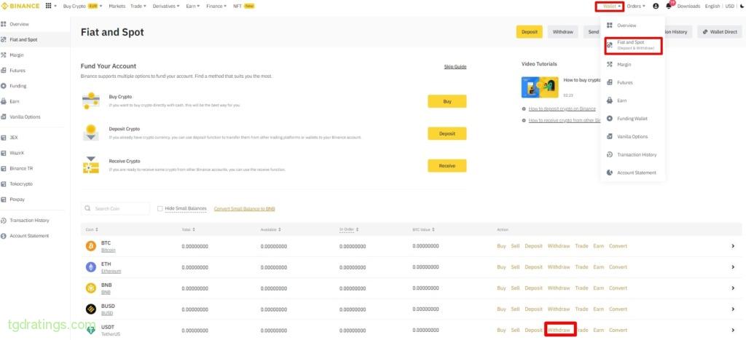Viewport: 746px width, 340px height.
Task: Open Markets in top navigation
Action: pos(117,6)
